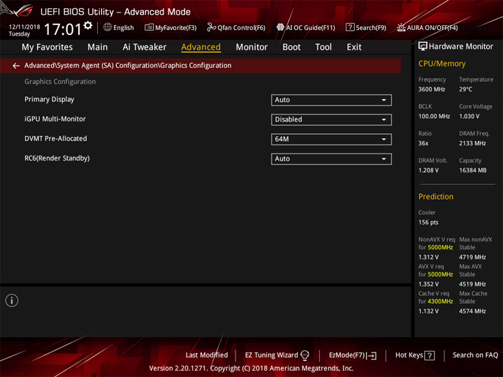The width and height of the screenshot is (503, 377).
Task: Click the RC6(Render Standby) label
Action: [57, 158]
